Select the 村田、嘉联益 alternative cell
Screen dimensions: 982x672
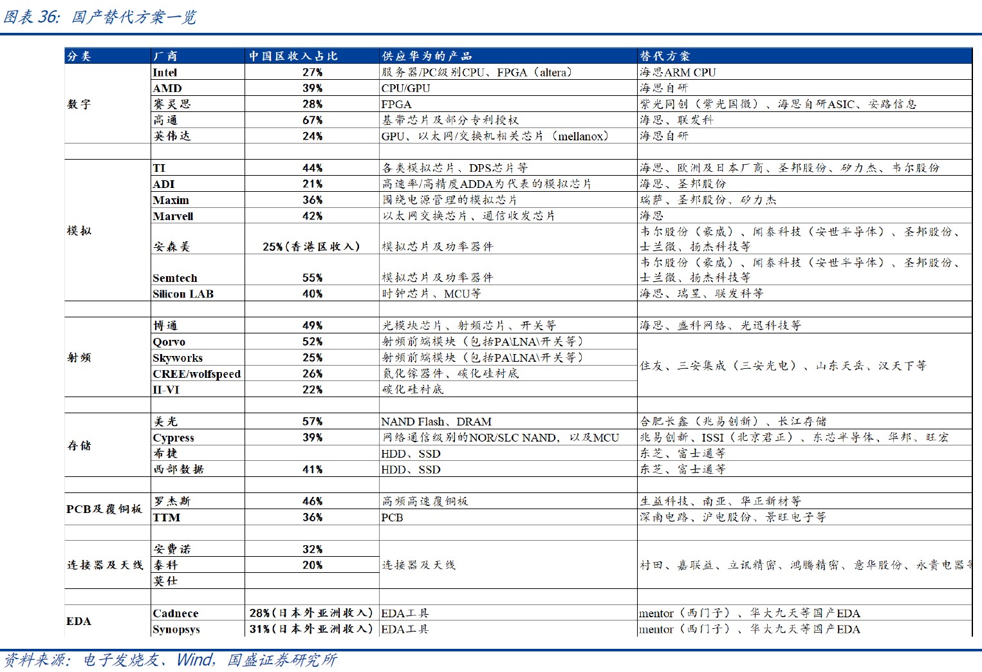(804, 565)
